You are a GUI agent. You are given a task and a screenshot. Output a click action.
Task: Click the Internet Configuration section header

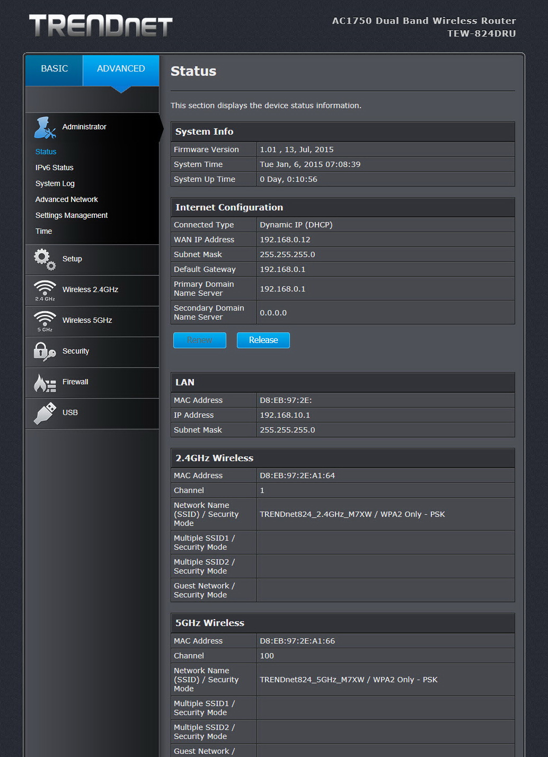[343, 207]
